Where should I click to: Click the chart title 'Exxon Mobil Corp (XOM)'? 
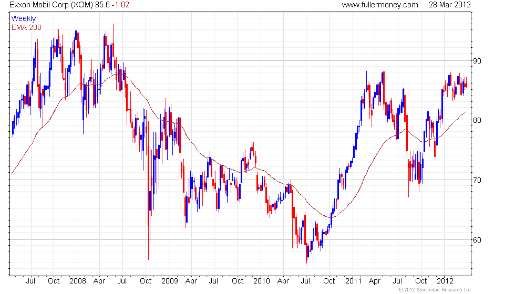(51, 5)
